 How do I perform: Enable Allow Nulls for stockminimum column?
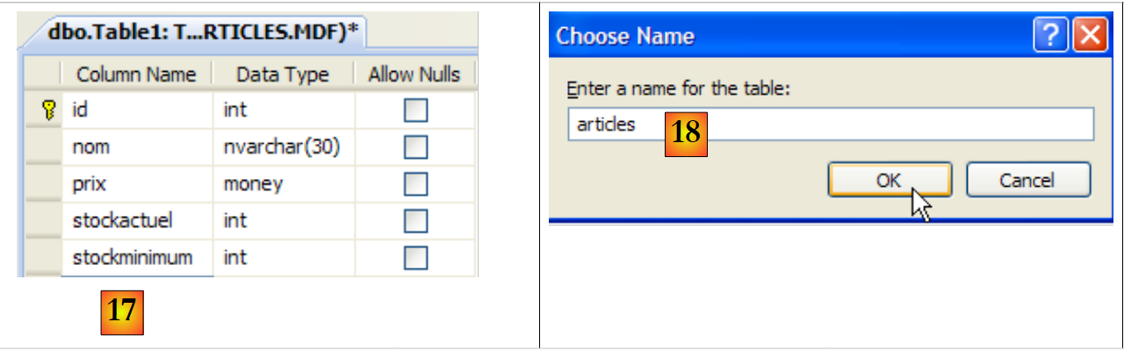414,258
